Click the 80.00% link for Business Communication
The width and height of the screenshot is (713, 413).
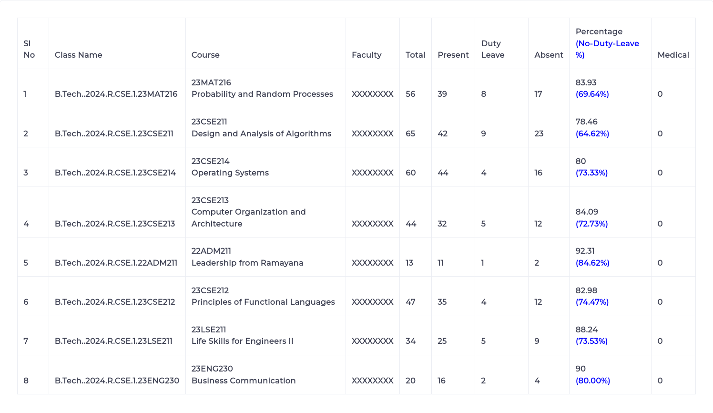click(x=592, y=381)
